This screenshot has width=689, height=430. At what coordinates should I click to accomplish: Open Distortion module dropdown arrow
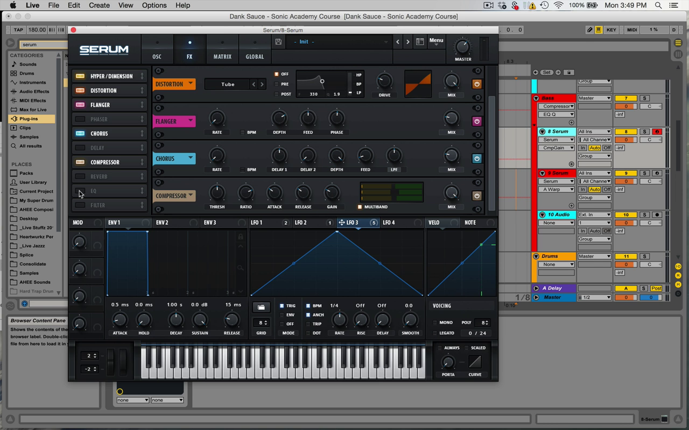(x=191, y=84)
